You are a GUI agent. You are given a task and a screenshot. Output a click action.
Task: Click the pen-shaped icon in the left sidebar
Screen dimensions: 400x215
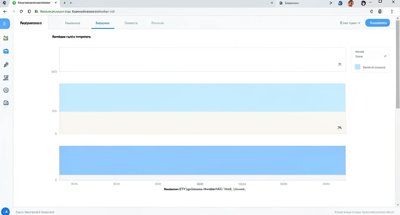click(6, 65)
